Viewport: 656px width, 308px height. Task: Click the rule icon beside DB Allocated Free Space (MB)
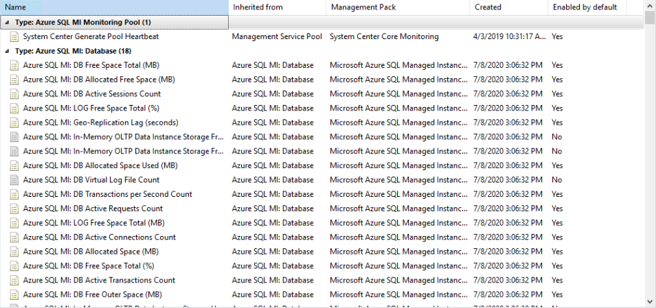[x=14, y=80]
